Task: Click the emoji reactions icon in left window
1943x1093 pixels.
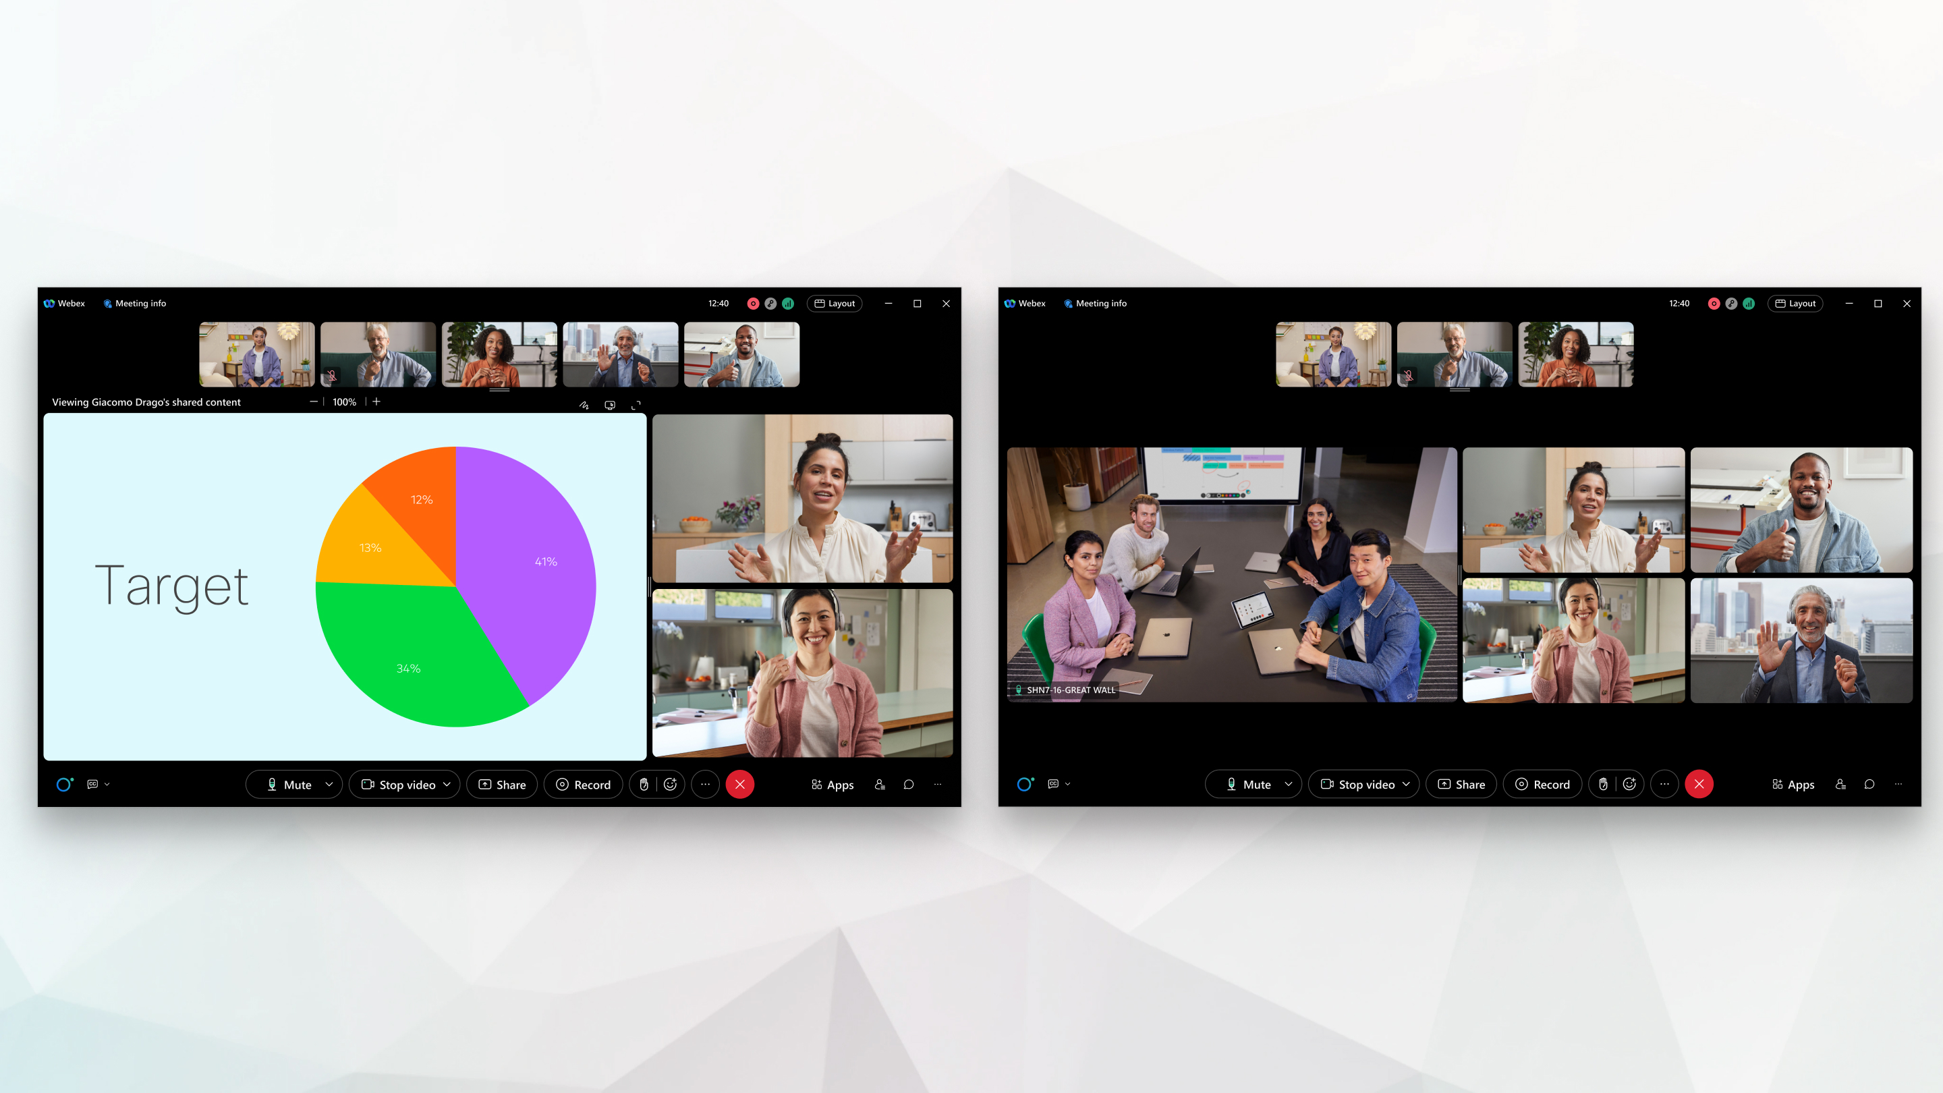Action: 670,785
